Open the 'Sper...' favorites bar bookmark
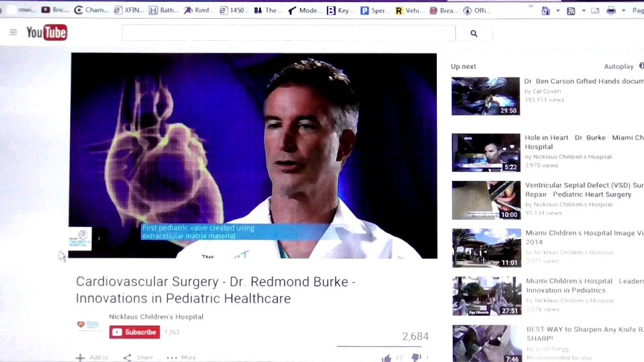 tap(375, 10)
